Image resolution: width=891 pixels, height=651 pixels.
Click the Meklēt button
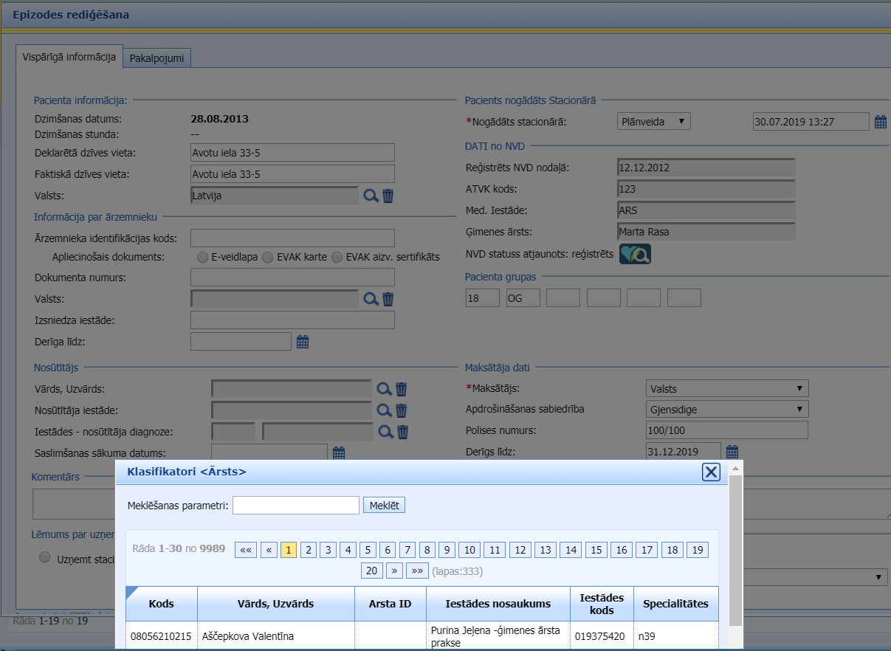coord(384,505)
